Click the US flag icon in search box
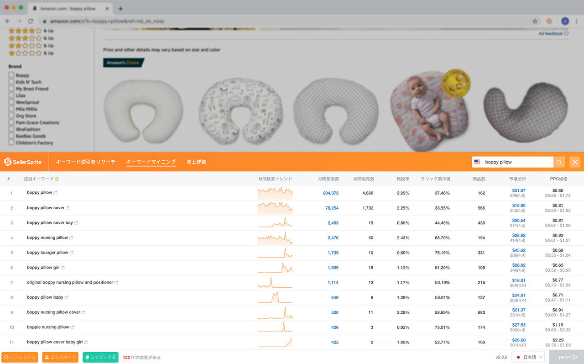The image size is (584, 364). [x=477, y=162]
